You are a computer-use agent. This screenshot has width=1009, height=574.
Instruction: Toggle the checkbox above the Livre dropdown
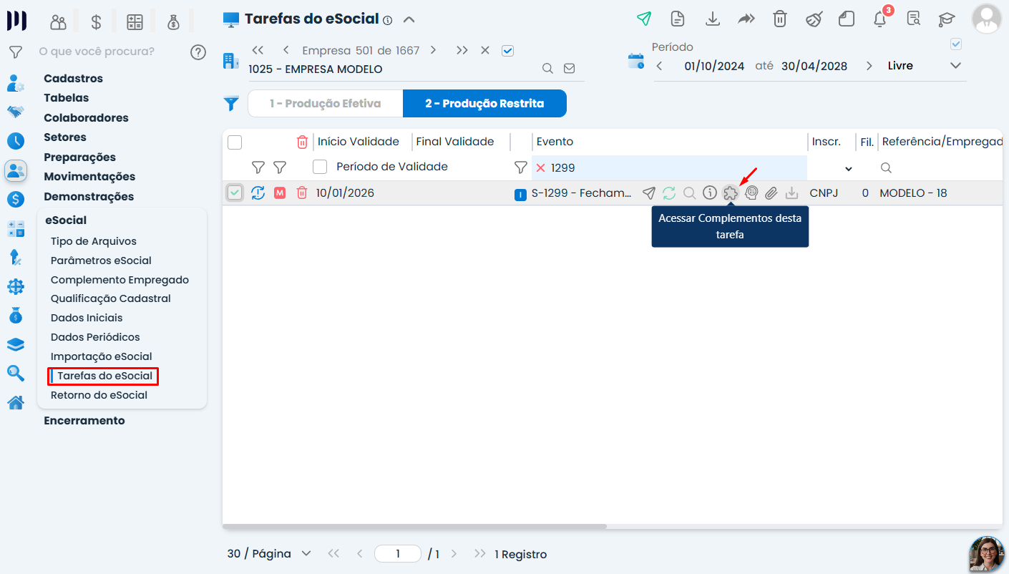click(x=955, y=44)
